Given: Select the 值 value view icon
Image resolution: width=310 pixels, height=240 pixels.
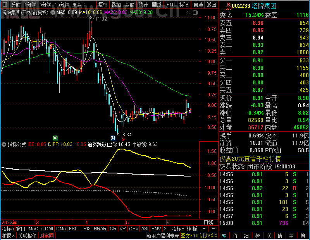Looking at the screenshot, I should pos(280,236).
